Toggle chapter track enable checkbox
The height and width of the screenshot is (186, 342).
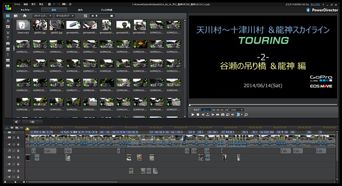pyautogui.click(x=14, y=132)
